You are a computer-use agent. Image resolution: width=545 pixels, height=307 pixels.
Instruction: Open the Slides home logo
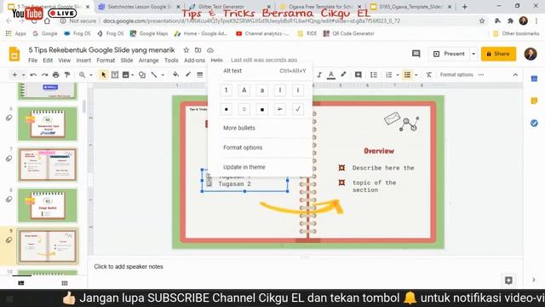(x=14, y=54)
